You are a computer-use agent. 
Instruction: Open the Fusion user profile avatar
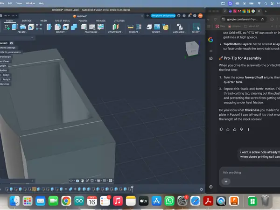click(200, 16)
